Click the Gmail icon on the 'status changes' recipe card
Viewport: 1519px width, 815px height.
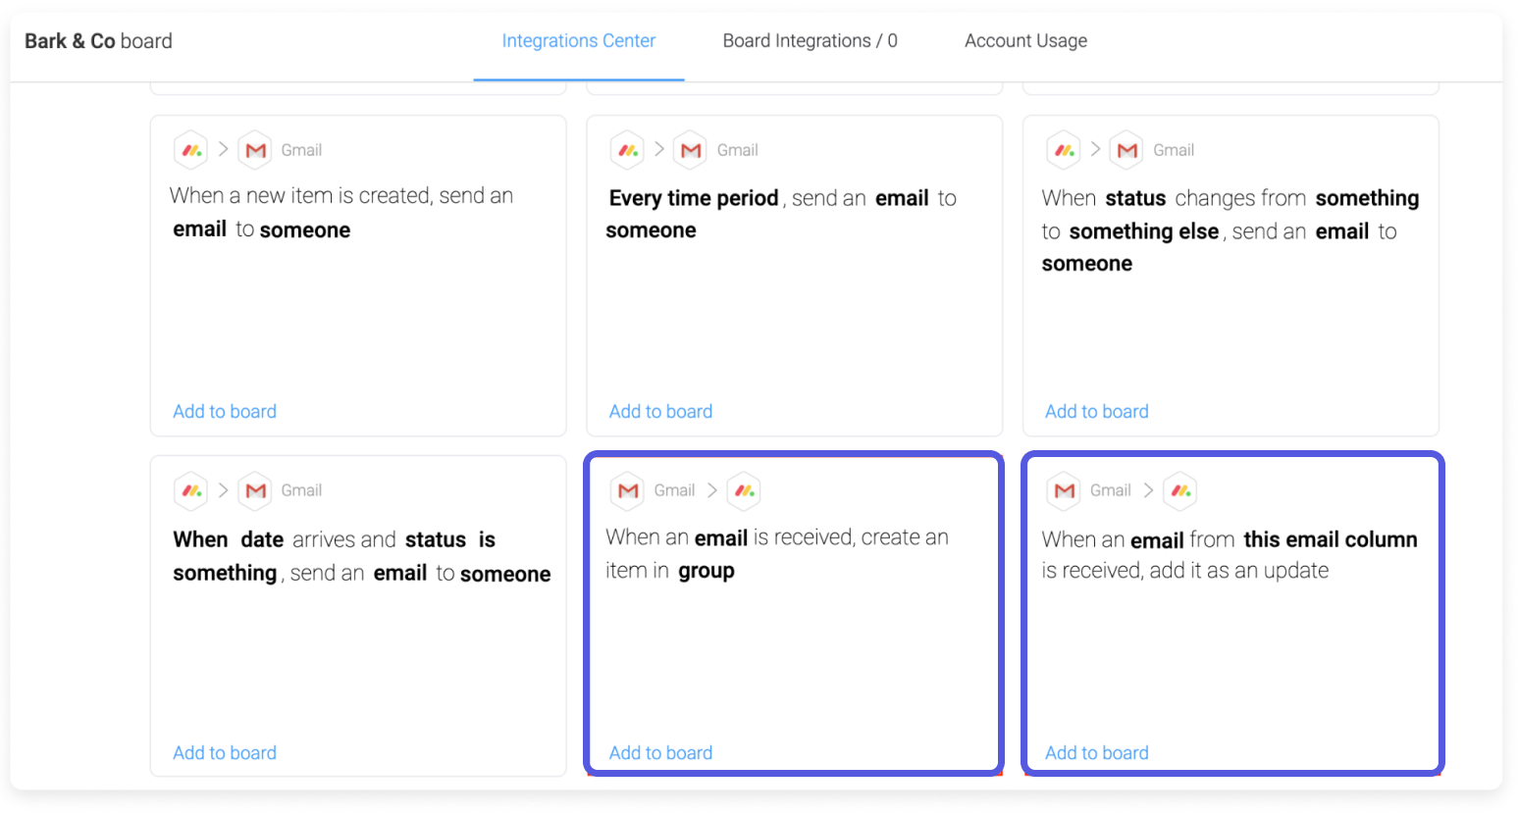pos(1126,149)
